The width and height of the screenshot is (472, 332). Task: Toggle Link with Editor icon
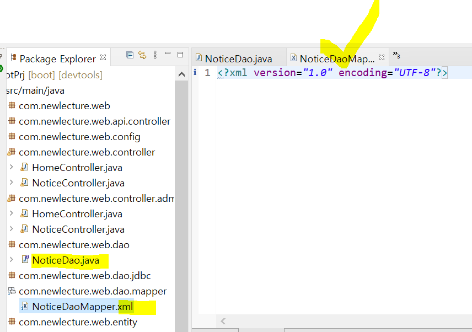coord(142,55)
